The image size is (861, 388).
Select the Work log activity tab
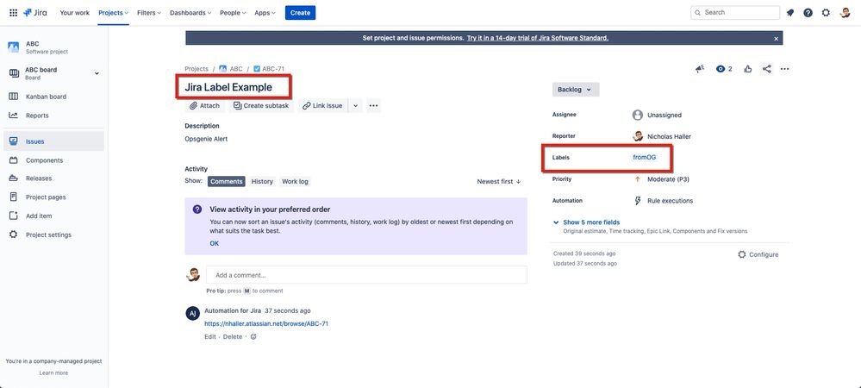[295, 181]
